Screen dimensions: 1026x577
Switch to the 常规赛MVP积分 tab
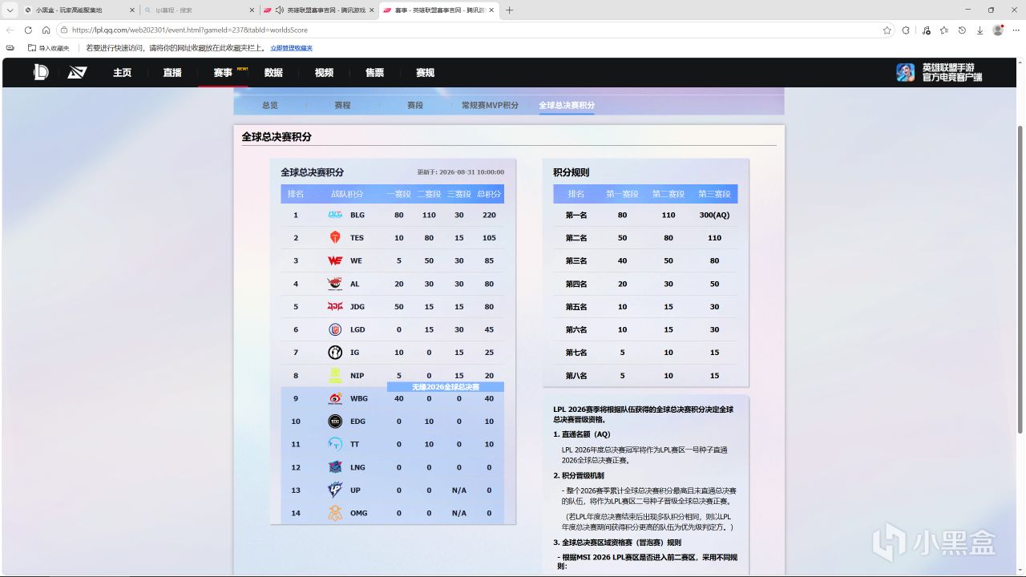click(x=490, y=105)
